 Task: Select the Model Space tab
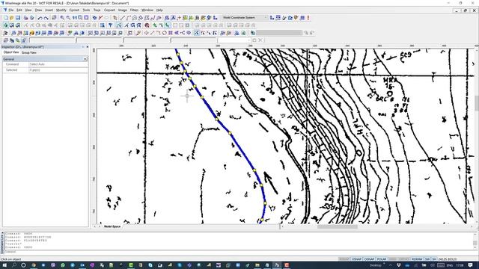click(x=112, y=226)
